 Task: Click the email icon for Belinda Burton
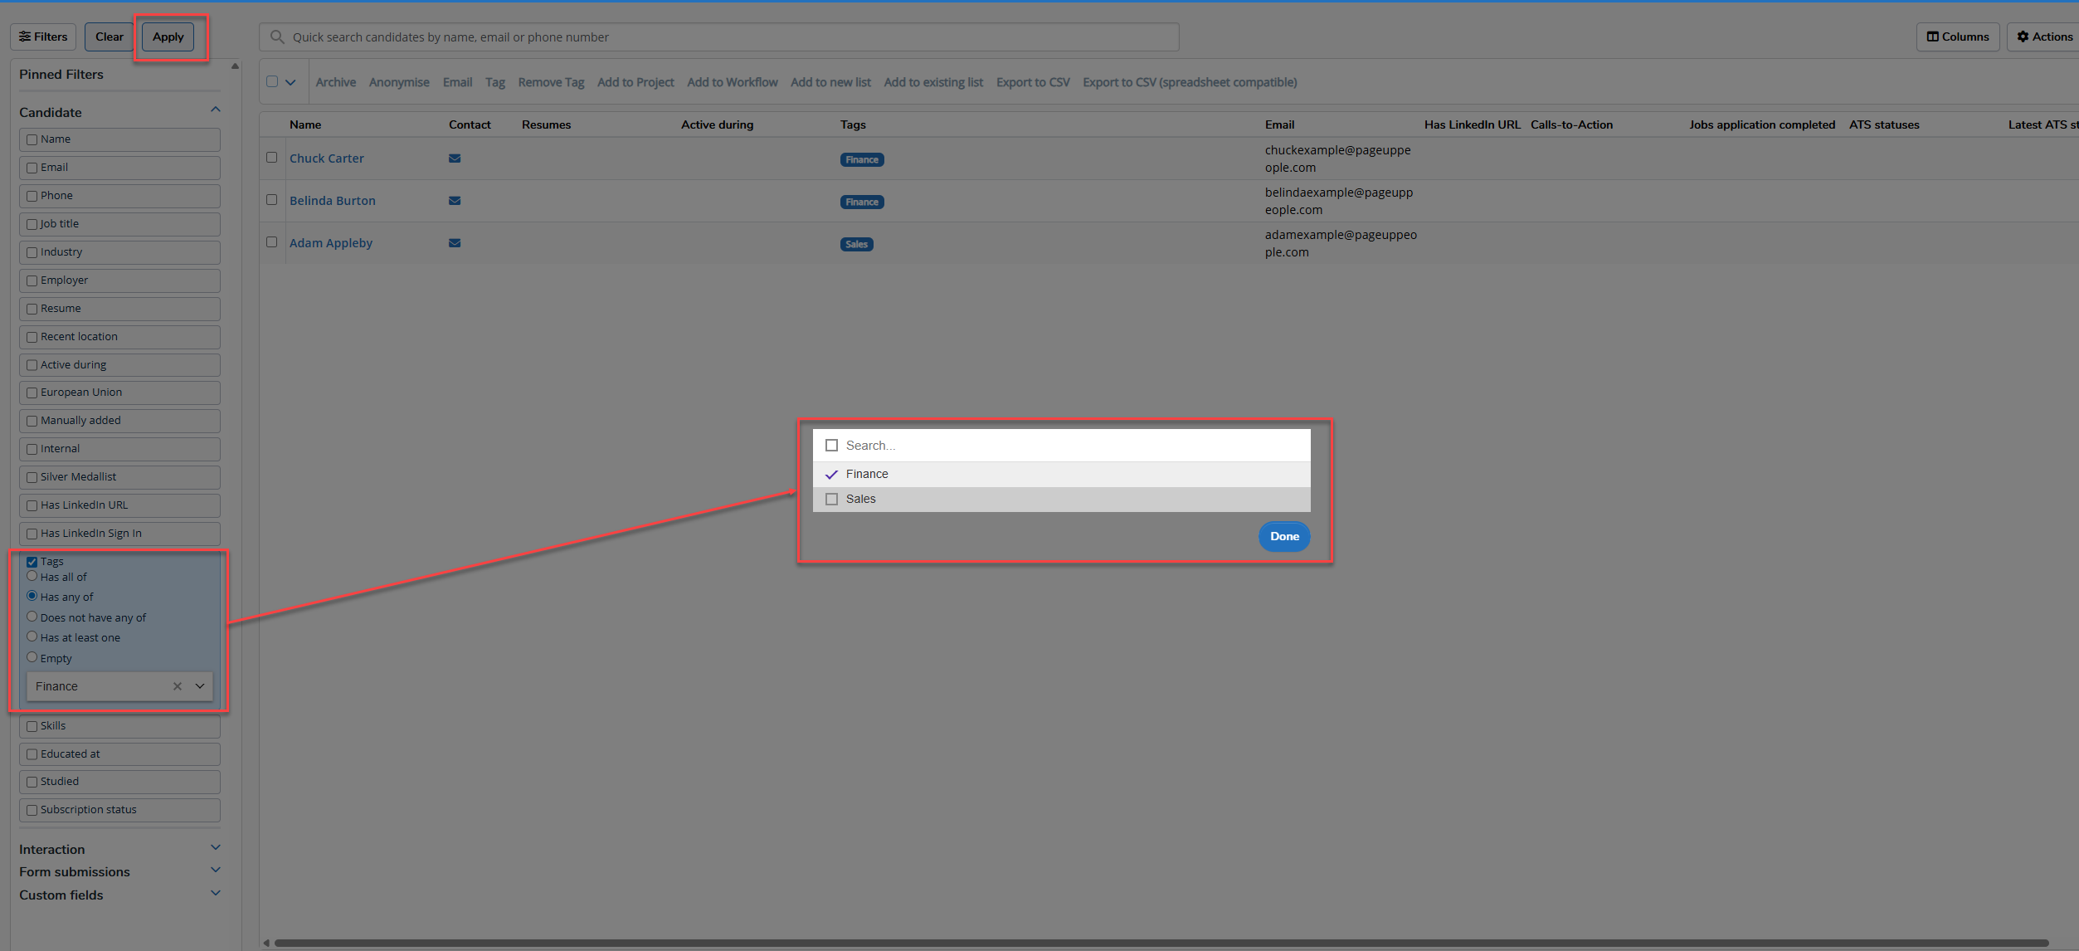(455, 201)
